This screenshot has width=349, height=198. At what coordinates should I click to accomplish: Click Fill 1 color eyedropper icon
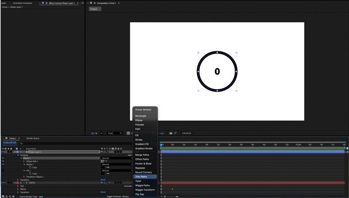pos(107,174)
